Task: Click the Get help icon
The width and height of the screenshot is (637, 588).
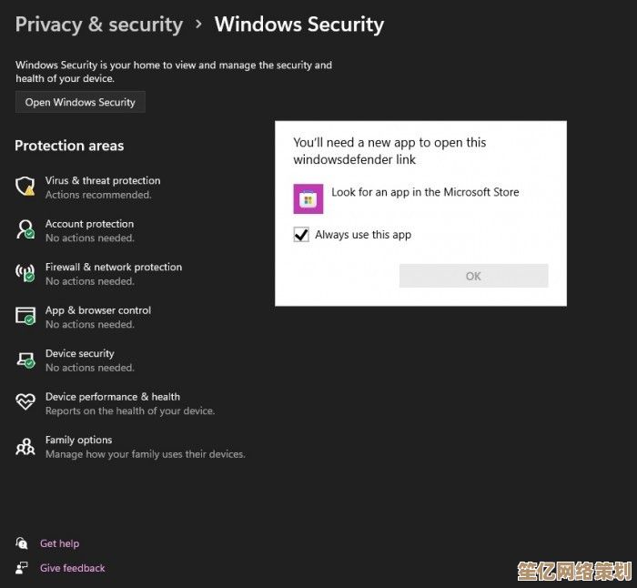Action: point(22,543)
